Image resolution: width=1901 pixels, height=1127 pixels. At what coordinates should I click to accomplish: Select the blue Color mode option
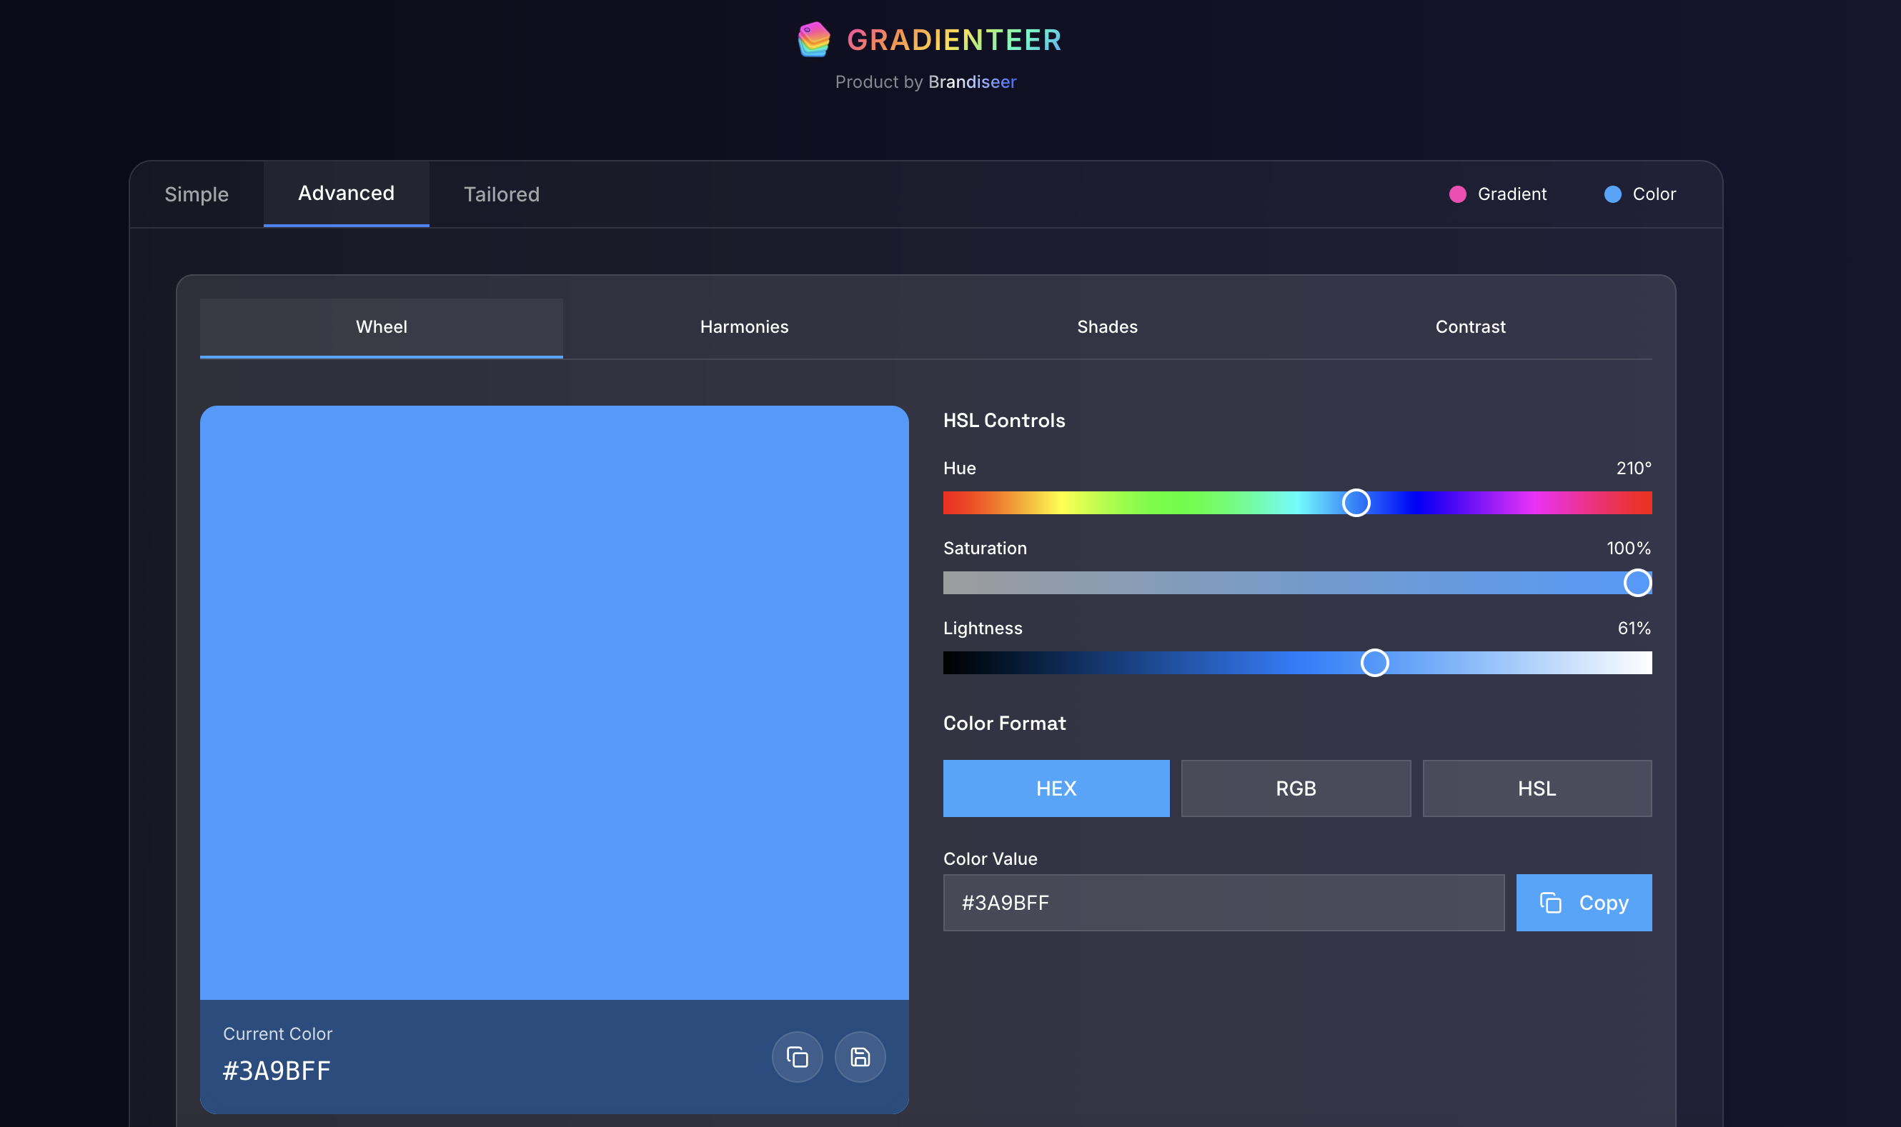tap(1639, 194)
